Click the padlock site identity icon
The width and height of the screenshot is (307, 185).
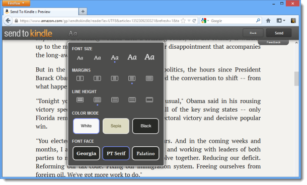pos(16,21)
